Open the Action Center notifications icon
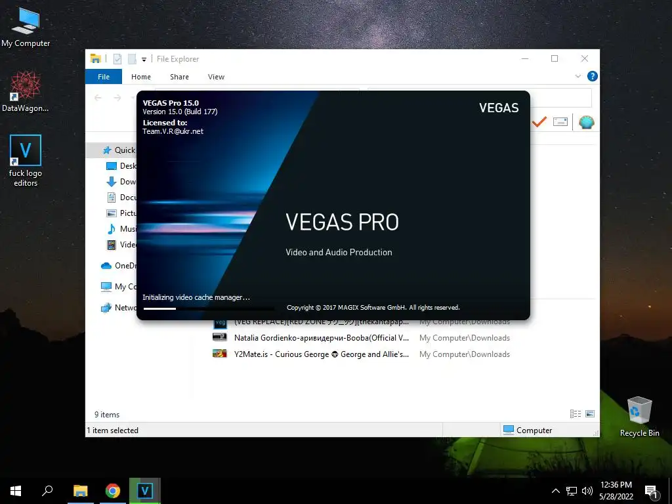The width and height of the screenshot is (672, 504). [651, 492]
